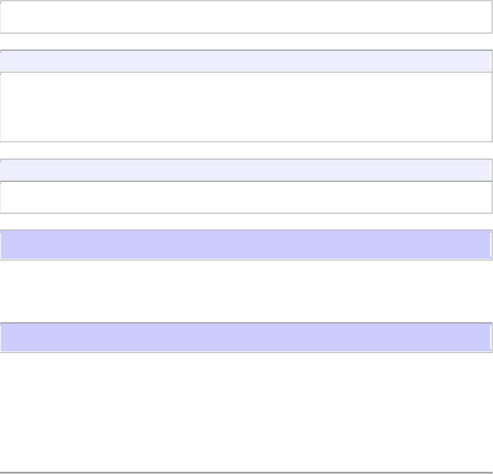Click the white notch ending the first periwinkle bar
The image size is (493, 474).
pos(491,245)
